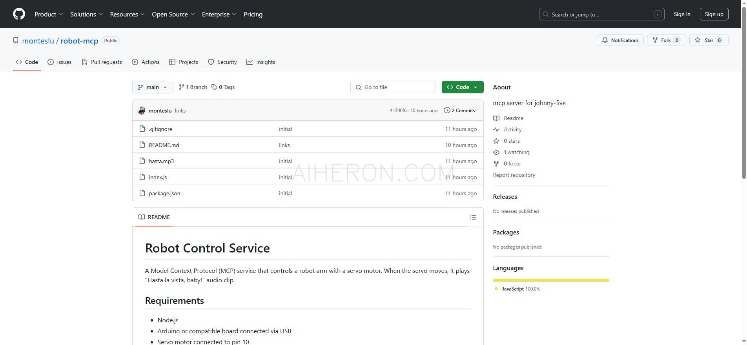Image resolution: width=747 pixels, height=345 pixels.
Task: Click file icon beside index.js
Action: [142, 177]
